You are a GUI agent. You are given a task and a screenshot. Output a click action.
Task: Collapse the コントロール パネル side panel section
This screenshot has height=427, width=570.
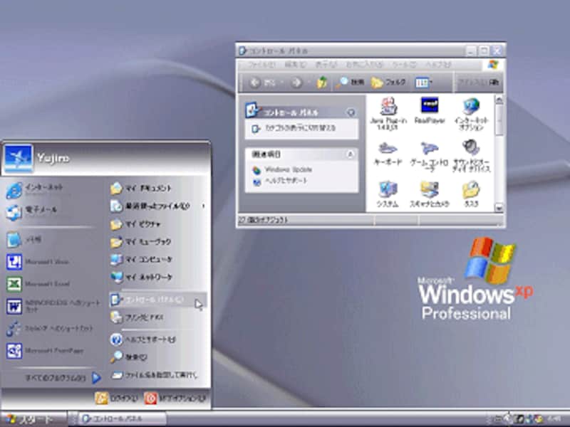(x=351, y=112)
